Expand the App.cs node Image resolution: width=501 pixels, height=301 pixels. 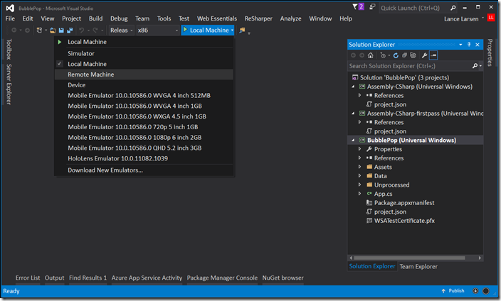pyautogui.click(x=360, y=194)
